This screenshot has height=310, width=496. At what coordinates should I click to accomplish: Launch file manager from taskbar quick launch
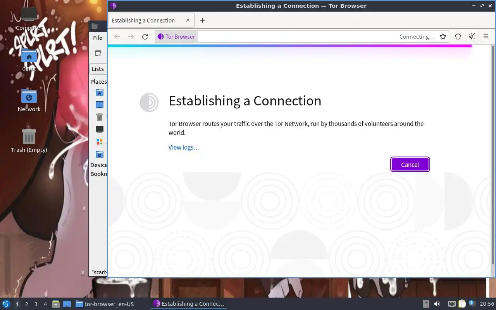(56, 304)
